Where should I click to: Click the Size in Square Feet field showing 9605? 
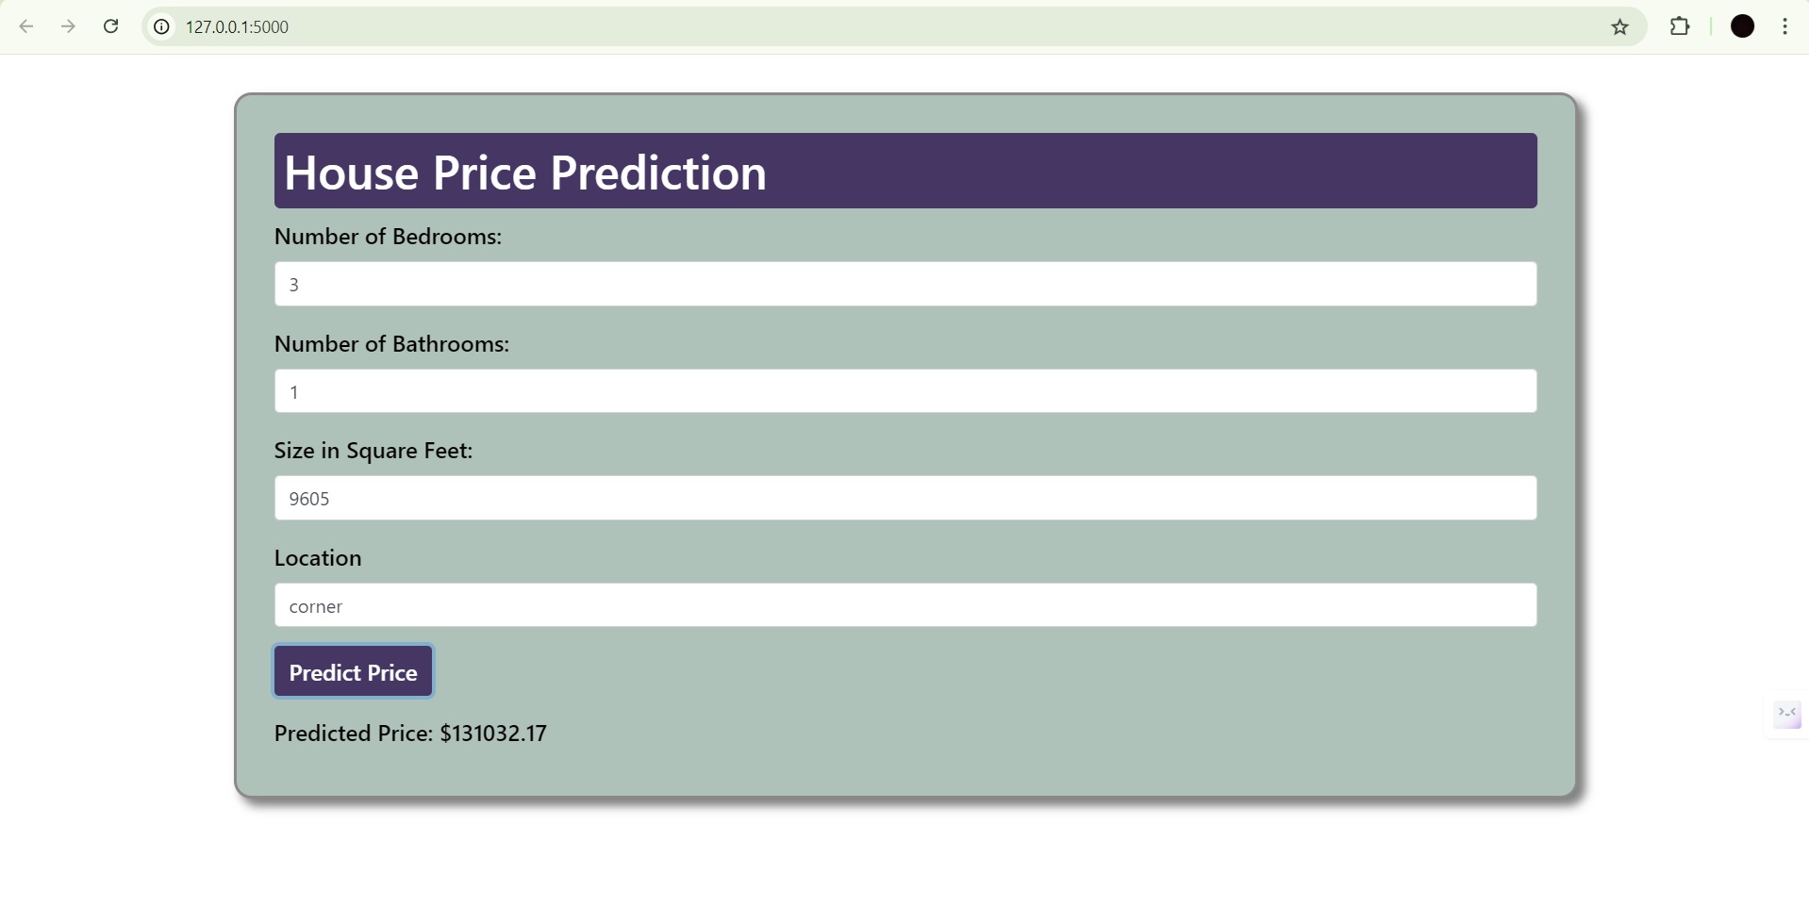[x=904, y=497]
